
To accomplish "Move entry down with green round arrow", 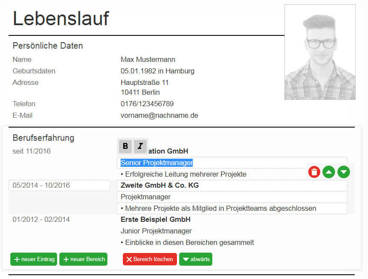I will pyautogui.click(x=344, y=172).
